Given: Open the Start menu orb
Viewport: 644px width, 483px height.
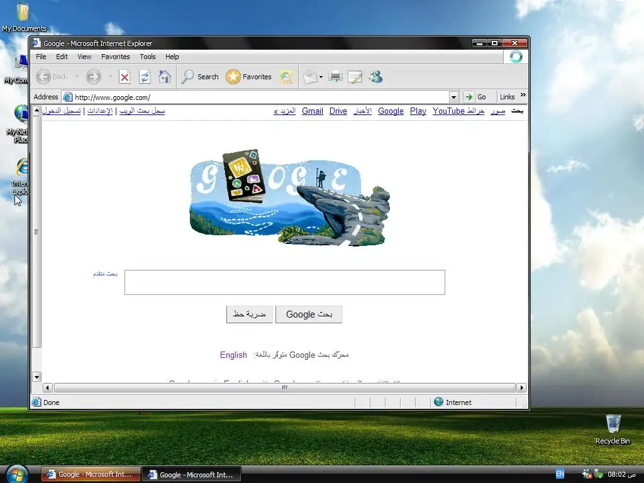Looking at the screenshot, I should tap(17, 474).
